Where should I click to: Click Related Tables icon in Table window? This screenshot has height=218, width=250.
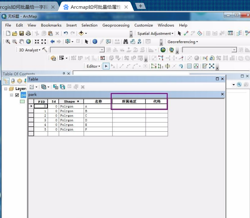(x=43, y=87)
